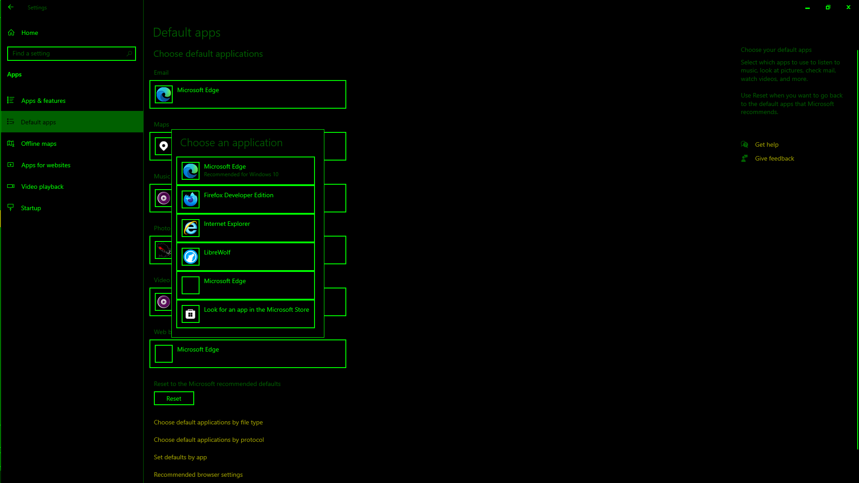
Task: Click Choose default applications by protocol
Action: (209, 439)
